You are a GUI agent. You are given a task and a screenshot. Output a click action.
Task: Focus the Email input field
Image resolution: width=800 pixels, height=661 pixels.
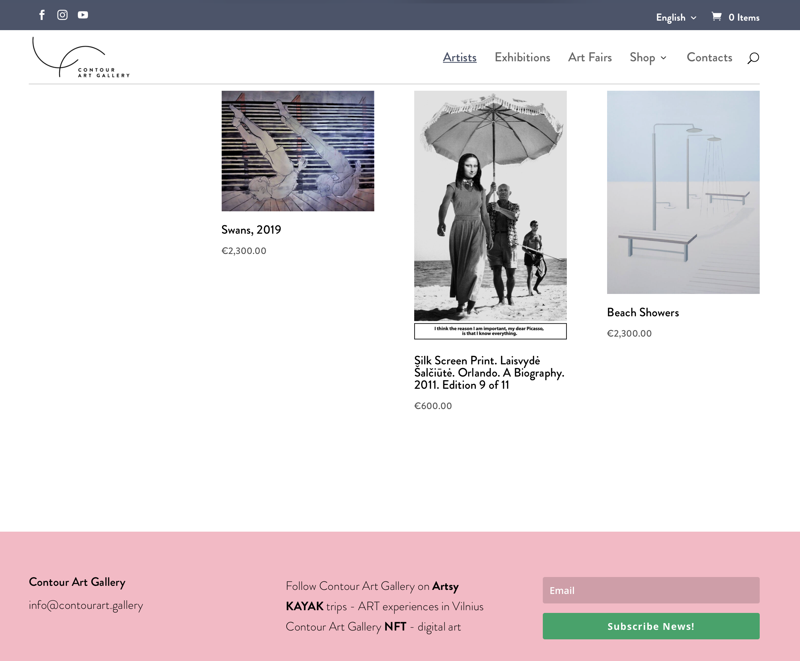651,590
